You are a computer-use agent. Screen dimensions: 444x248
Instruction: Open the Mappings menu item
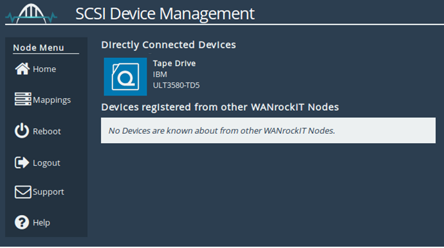tap(52, 100)
